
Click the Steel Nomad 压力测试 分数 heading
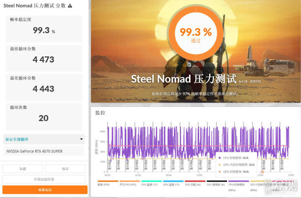point(35,6)
